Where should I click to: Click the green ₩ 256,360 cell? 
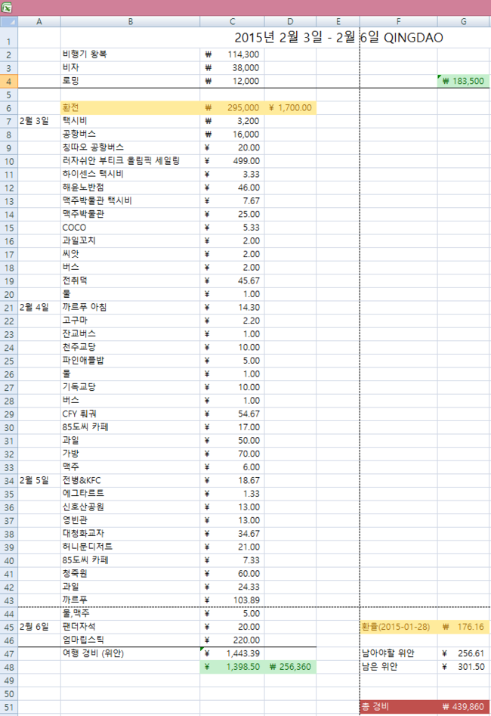pyautogui.click(x=290, y=667)
